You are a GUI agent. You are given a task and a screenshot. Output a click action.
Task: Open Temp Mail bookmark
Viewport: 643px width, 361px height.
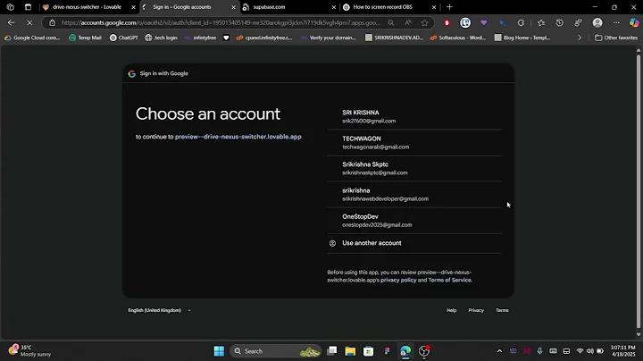pos(85,38)
